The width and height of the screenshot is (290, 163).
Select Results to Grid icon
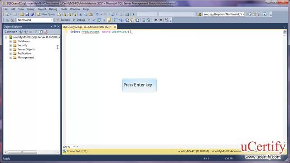(132, 20)
